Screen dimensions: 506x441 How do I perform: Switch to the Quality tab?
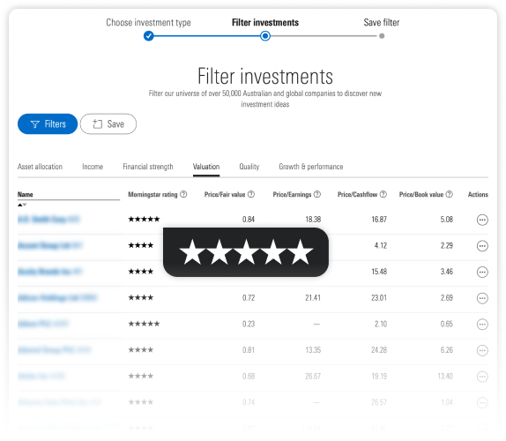249,167
